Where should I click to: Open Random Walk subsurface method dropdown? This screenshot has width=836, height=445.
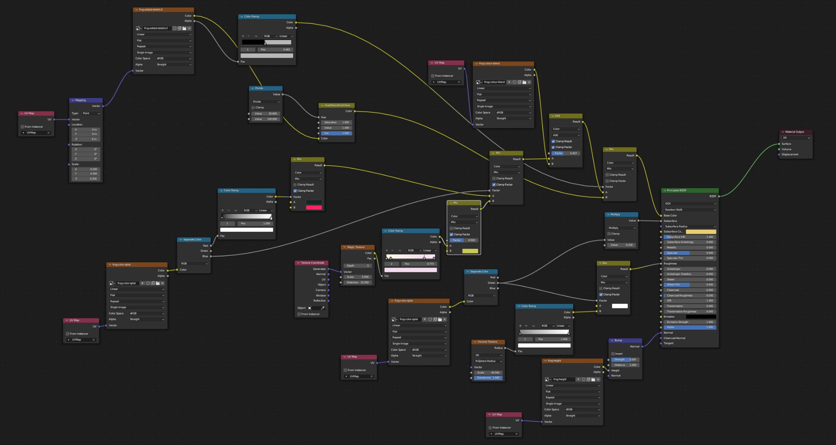(690, 210)
